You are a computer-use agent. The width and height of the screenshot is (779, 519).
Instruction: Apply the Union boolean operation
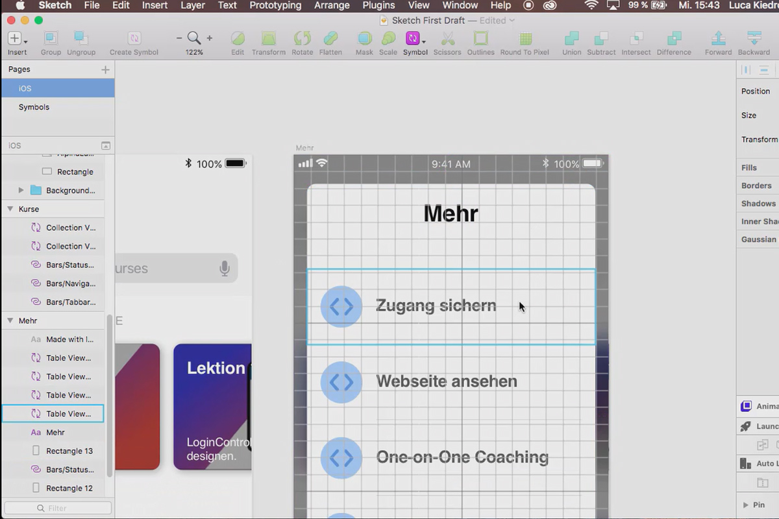point(572,38)
